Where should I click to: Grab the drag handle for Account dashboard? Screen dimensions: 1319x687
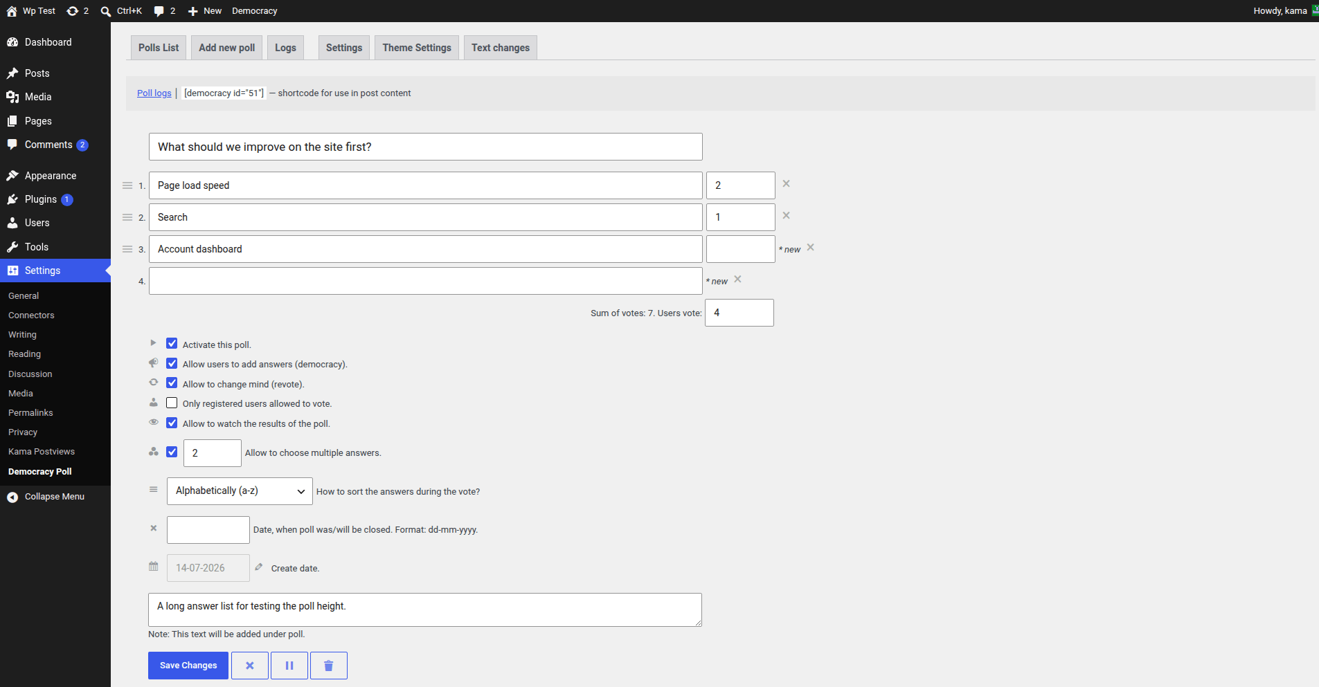tap(127, 249)
